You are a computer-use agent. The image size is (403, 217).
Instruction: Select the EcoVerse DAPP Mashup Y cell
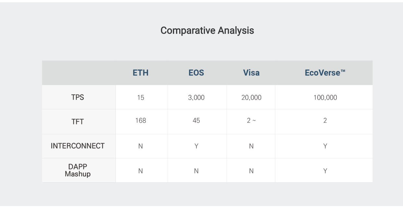pos(325,171)
